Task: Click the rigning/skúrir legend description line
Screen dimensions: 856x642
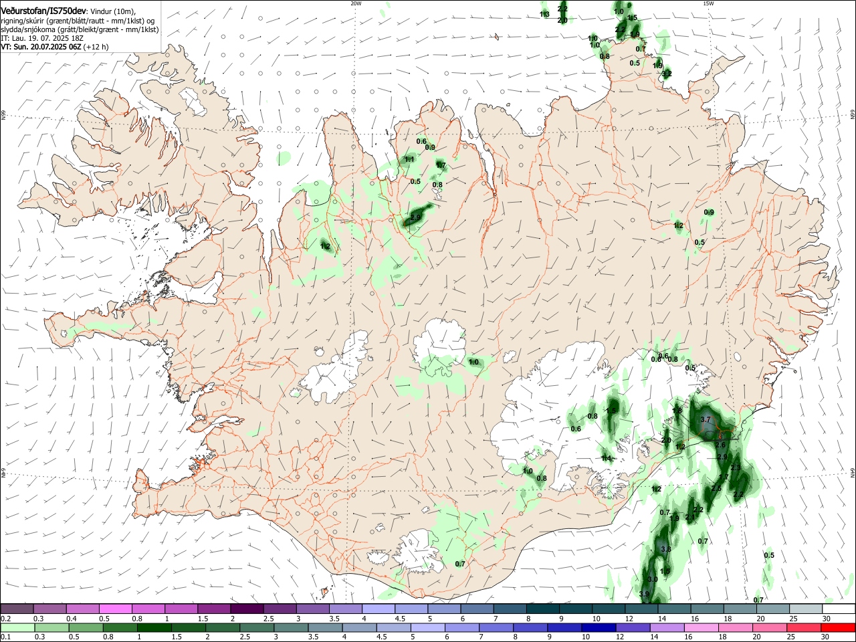Action: pyautogui.click(x=78, y=20)
